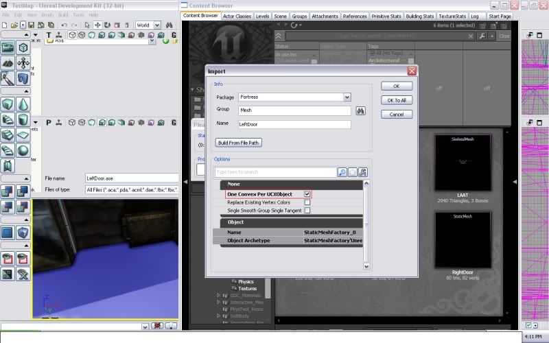Enable Single Smooth Group Single Tangent
549x343 pixels.
tap(307, 211)
